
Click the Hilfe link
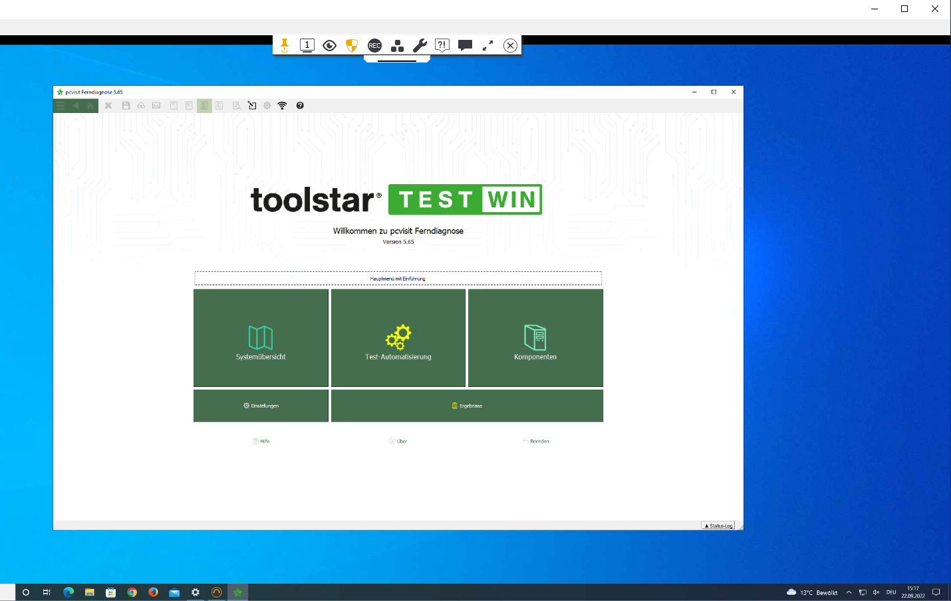click(x=261, y=441)
